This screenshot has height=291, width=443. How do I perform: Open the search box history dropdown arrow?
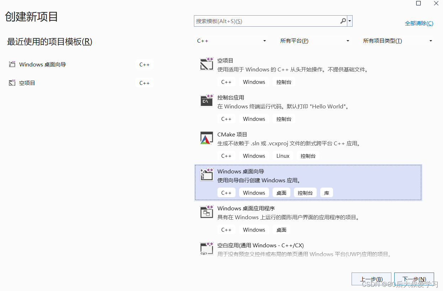(349, 21)
